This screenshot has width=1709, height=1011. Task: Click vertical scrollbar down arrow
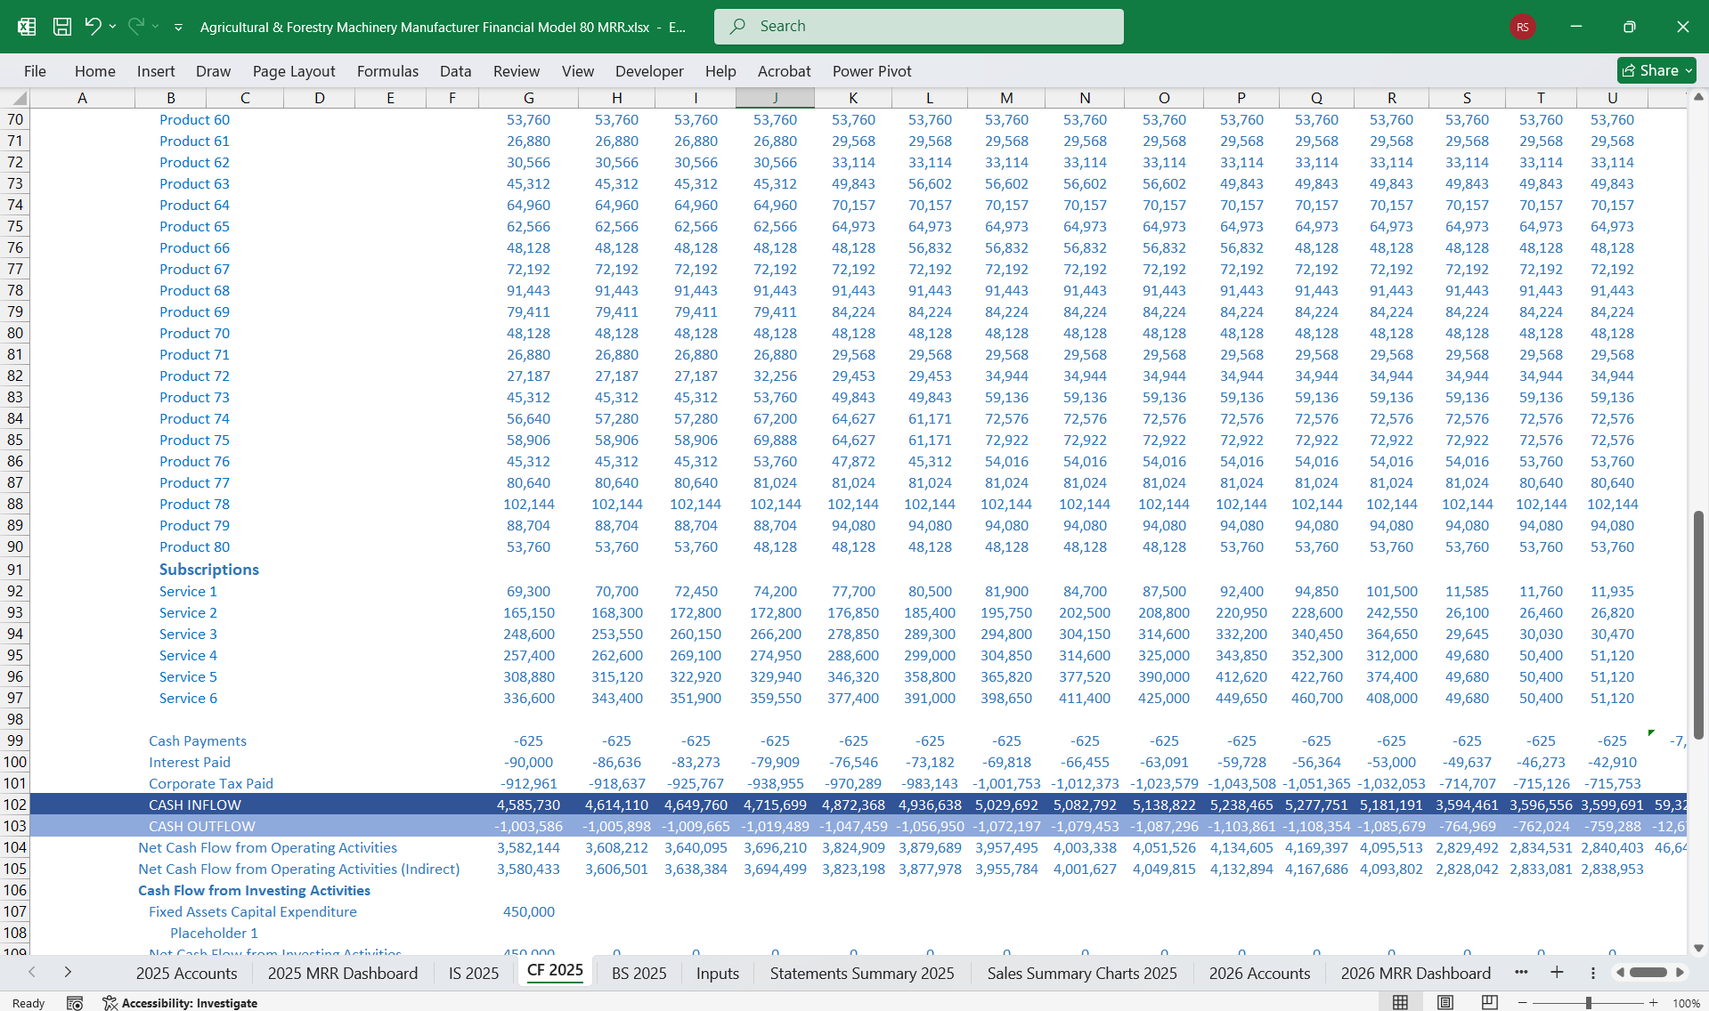(1698, 949)
